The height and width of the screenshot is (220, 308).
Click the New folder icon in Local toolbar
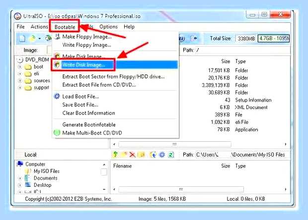(124, 155)
